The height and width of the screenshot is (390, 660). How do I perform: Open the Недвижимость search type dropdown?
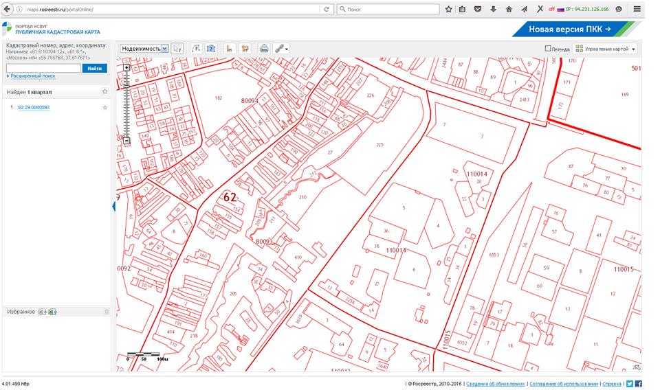coord(144,49)
